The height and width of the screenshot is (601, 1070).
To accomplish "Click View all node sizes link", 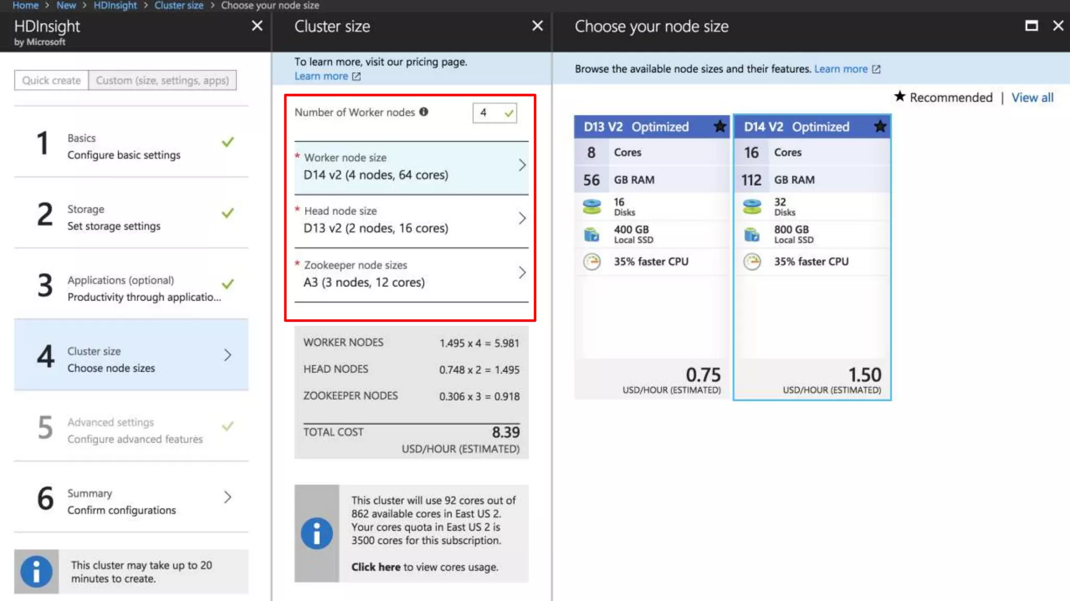I will (x=1032, y=98).
